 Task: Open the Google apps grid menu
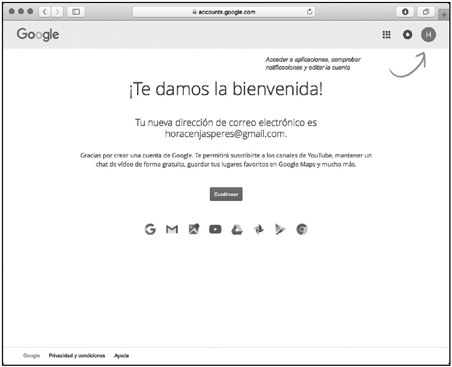pos(386,35)
